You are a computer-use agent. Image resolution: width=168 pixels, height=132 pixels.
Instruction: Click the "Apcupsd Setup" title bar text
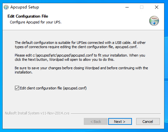(x=25, y=7)
